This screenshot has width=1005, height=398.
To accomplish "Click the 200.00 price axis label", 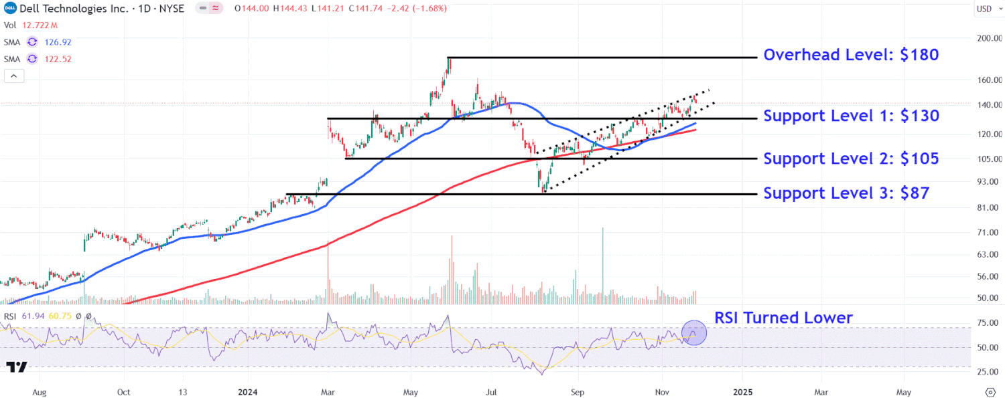I will coord(988,38).
